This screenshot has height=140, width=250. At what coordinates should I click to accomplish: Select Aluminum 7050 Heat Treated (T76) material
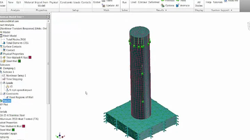(x=19, y=119)
